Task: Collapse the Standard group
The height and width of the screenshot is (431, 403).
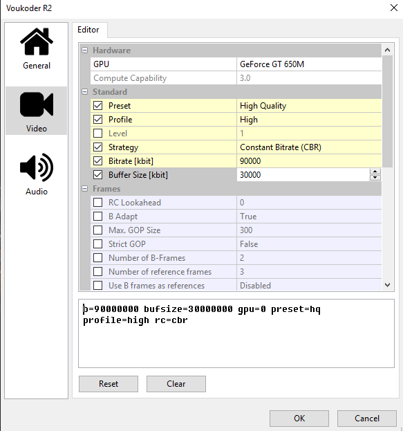Action: point(85,92)
